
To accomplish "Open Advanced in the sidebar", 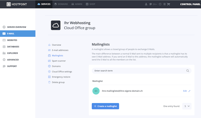I will point(18,60).
